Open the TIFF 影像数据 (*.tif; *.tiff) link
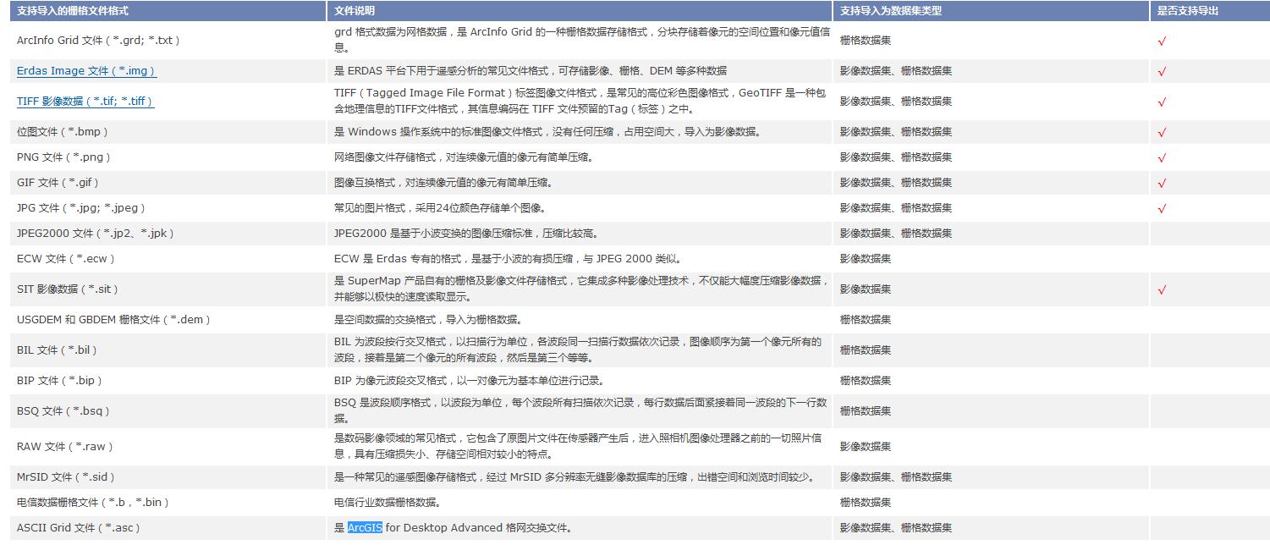 [x=85, y=102]
